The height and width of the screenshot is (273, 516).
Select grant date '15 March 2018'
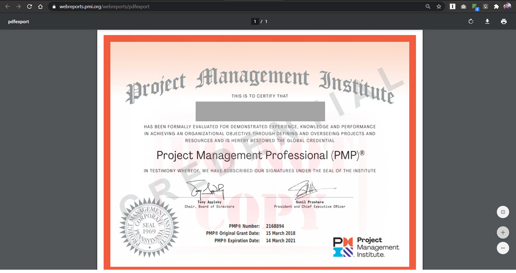280,233
